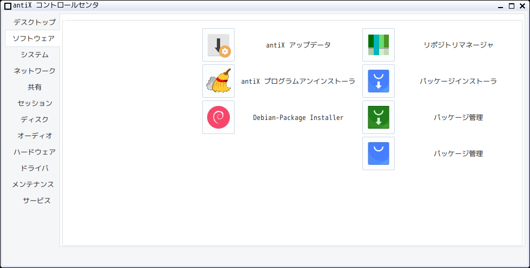The height and width of the screenshot is (268, 530).
Task: Click the green パッケージ管理 download icon
Action: pos(379,117)
